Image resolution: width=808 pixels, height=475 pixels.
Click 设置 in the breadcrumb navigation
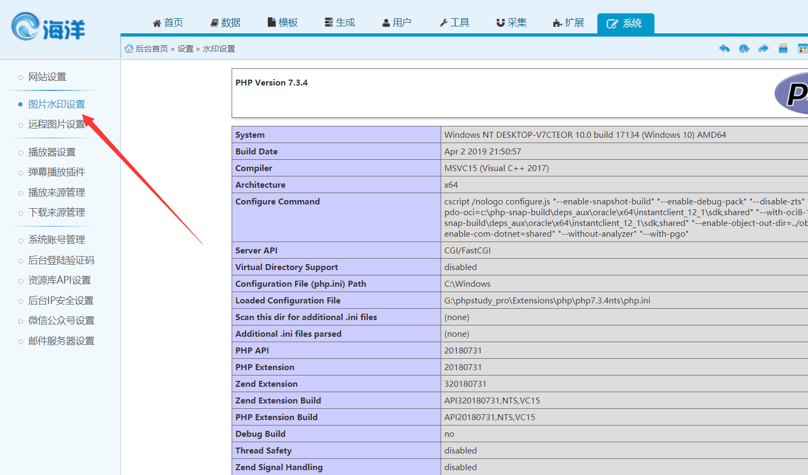[x=185, y=48]
